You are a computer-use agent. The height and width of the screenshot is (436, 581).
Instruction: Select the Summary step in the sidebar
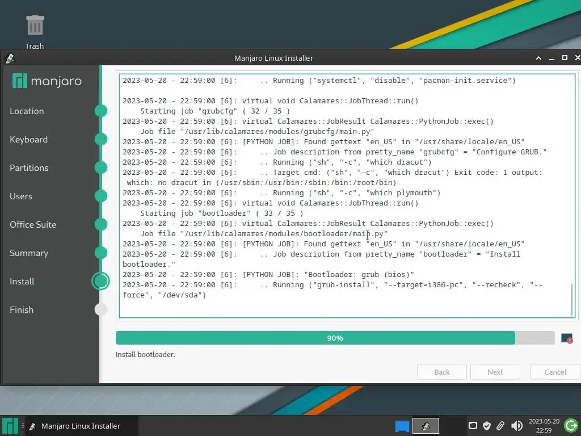tap(29, 253)
